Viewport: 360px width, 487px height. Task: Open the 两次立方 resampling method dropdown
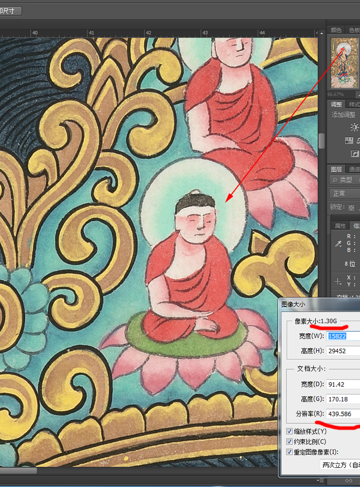tap(340, 465)
